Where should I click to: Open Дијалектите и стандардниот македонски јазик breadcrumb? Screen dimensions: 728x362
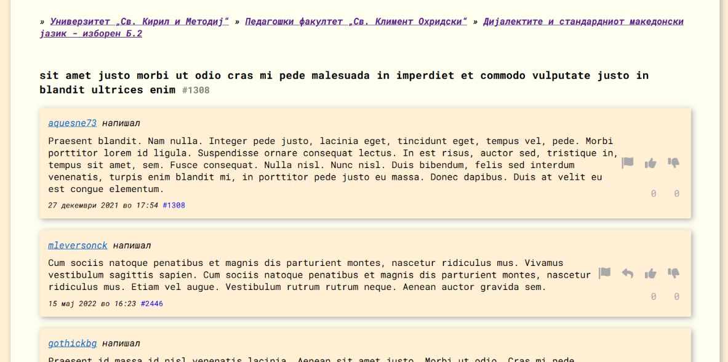tap(583, 22)
